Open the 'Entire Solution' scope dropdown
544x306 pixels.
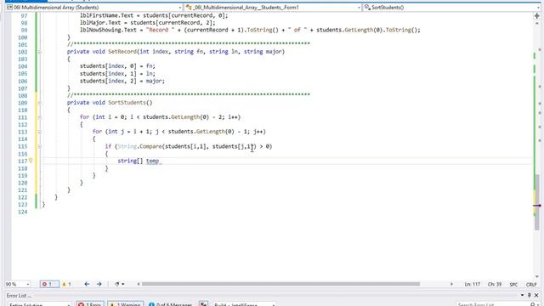[x=39, y=303]
